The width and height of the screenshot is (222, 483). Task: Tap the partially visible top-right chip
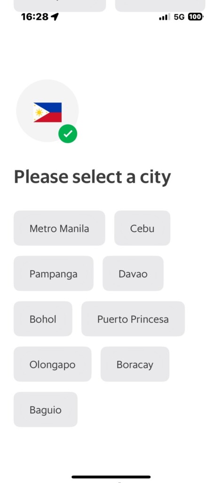coord(160,6)
